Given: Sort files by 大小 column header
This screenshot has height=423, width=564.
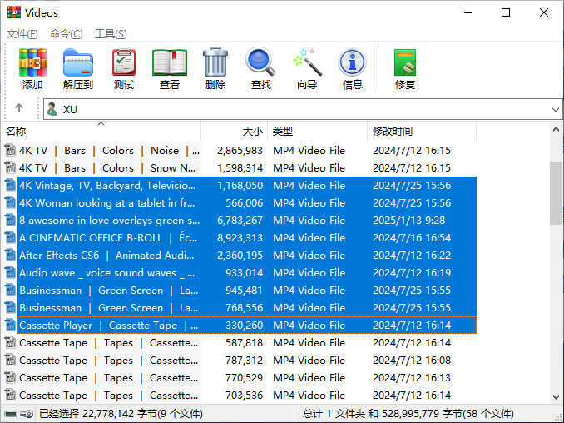Looking at the screenshot, I should pos(252,132).
